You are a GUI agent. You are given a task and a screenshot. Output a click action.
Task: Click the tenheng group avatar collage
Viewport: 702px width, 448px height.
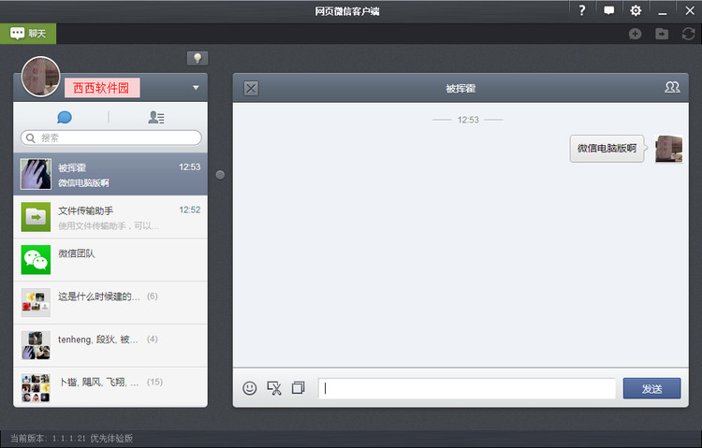[x=36, y=345]
